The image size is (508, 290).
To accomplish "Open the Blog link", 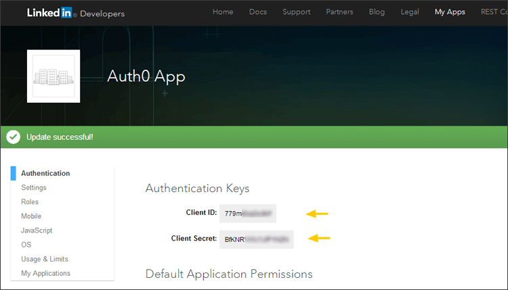I will click(377, 12).
